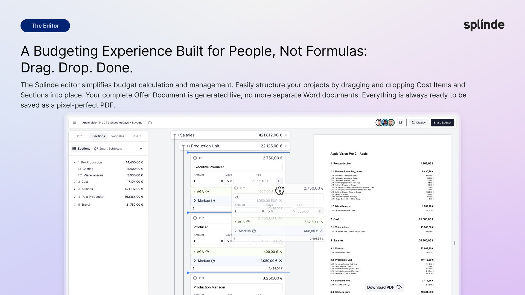The width and height of the screenshot is (525, 295).
Task: Click the Download PDF button
Action: coord(384,287)
